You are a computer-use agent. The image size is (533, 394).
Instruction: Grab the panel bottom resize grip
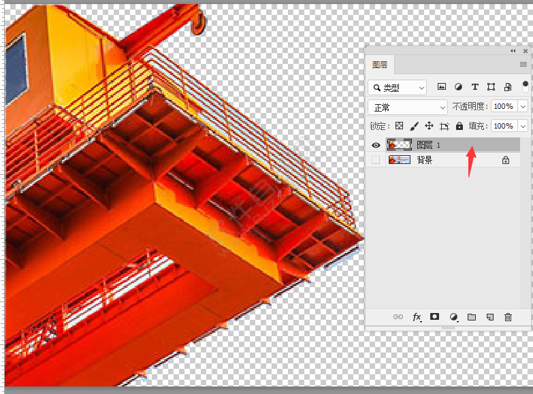click(448, 328)
